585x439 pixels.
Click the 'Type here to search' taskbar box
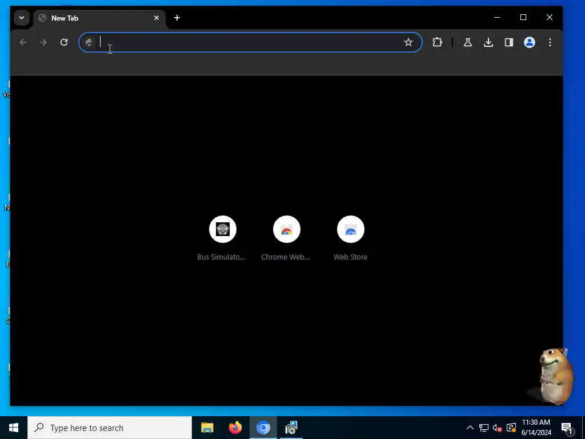pos(110,428)
